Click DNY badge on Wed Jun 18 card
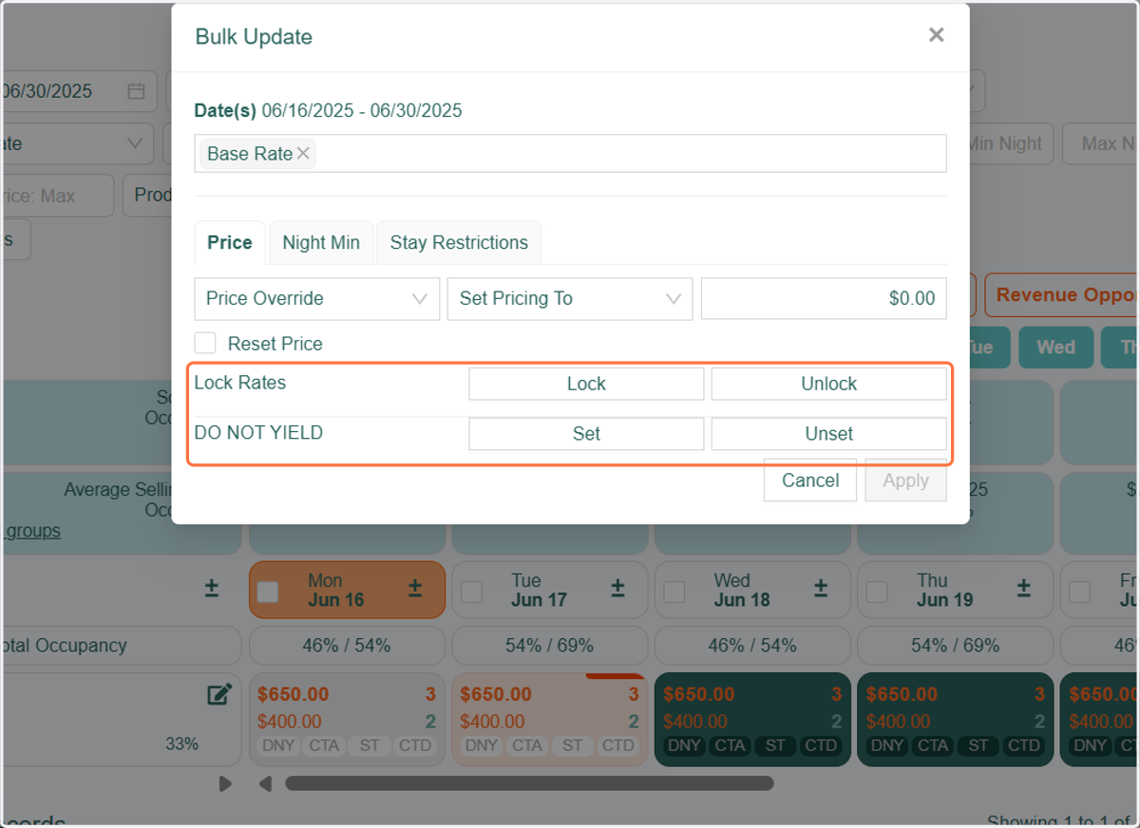 point(684,745)
